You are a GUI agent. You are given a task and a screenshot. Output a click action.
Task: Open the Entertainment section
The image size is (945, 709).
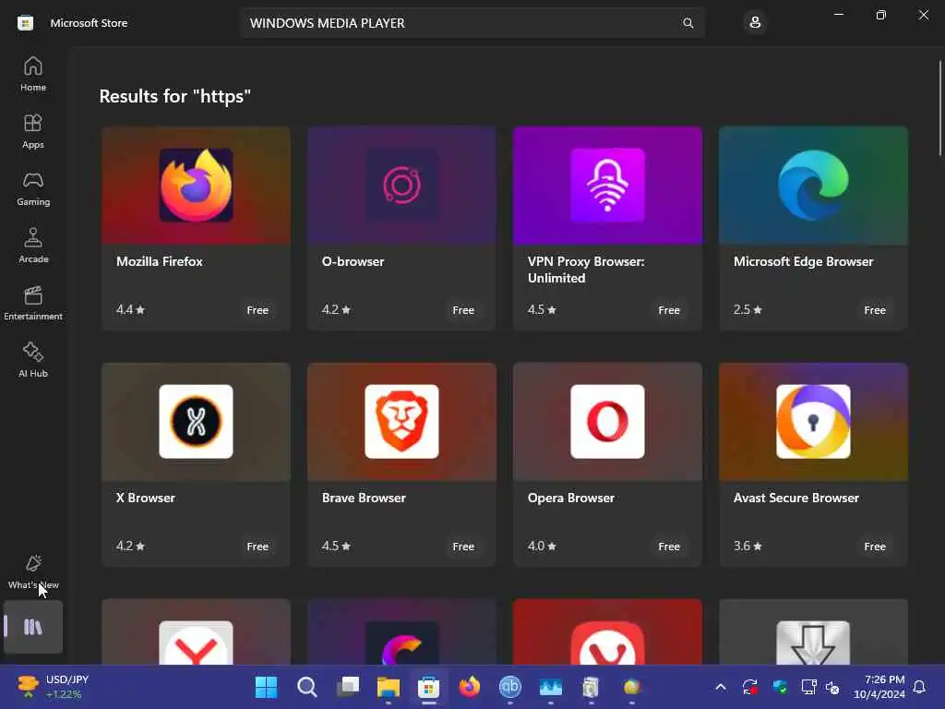tap(33, 303)
